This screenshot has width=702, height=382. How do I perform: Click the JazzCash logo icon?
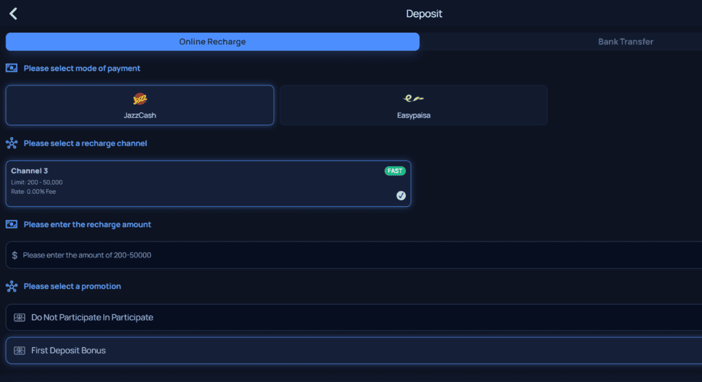140,99
